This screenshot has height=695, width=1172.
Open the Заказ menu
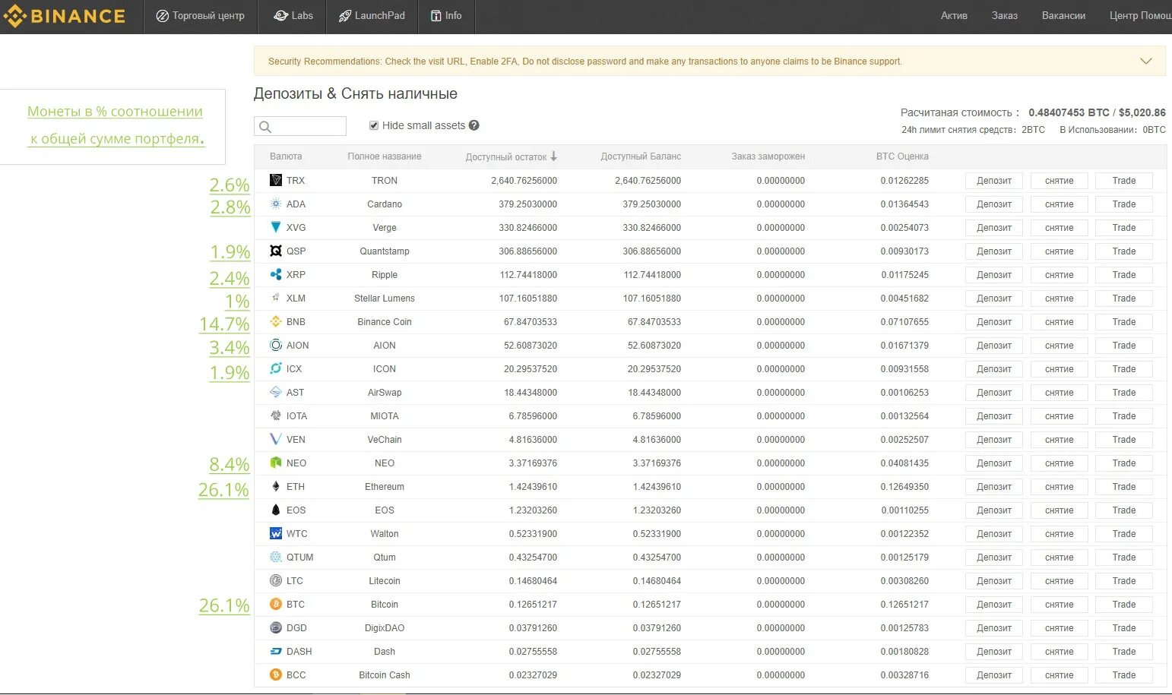1005,16
